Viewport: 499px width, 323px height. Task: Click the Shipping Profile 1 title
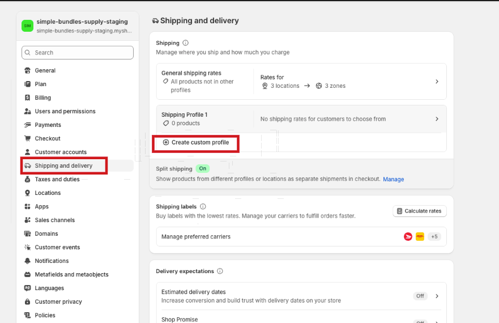[x=184, y=114]
